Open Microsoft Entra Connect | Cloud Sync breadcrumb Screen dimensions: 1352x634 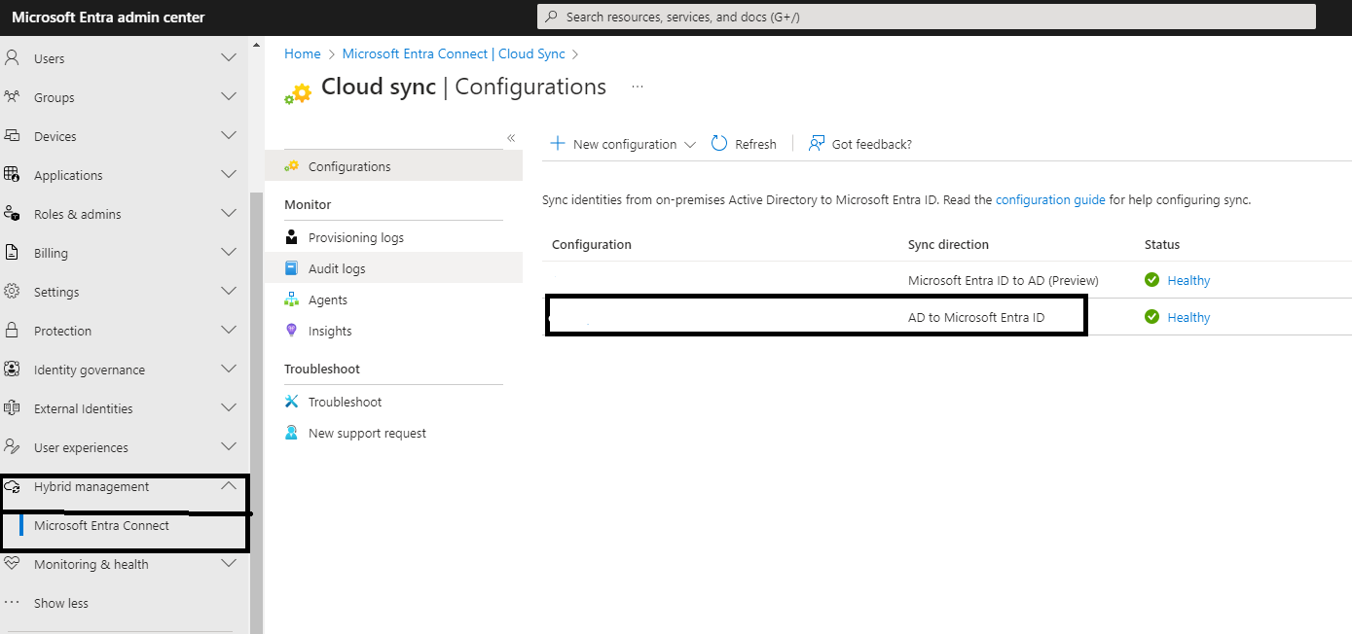tap(454, 54)
